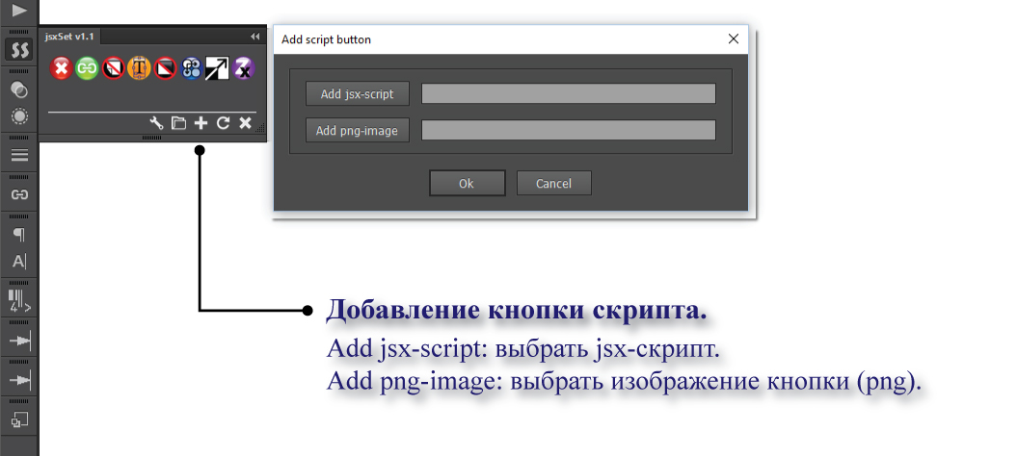Screen dimensions: 1017x456
Task: Click Cancel in Add script button dialog
Action: [554, 184]
